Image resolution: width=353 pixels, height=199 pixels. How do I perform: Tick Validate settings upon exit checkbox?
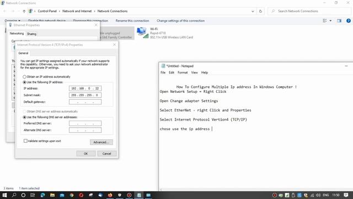pos(25,141)
